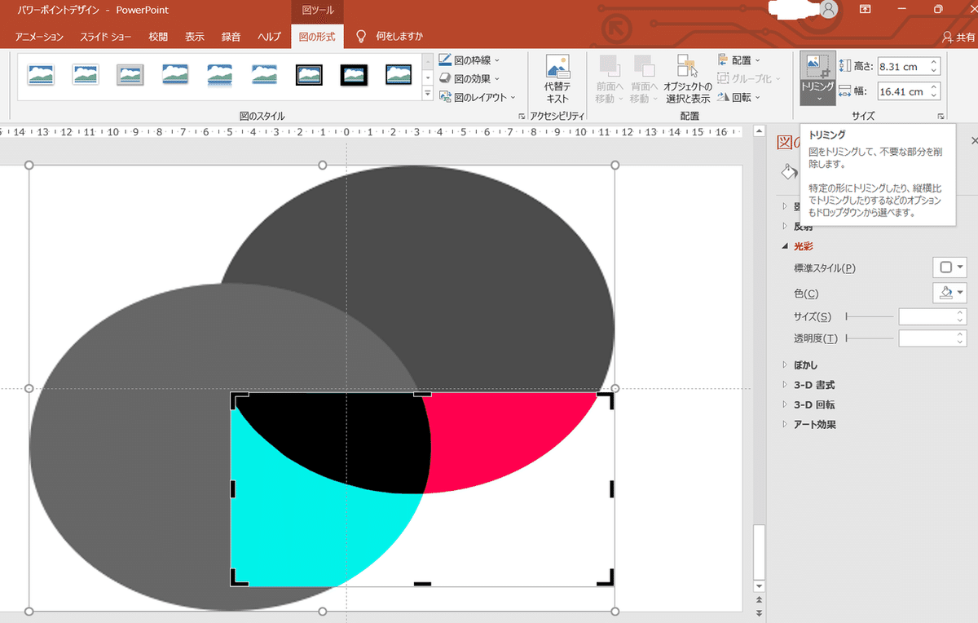978x623 pixels.
Task: Apply the seventh black-framed picture style
Action: (x=309, y=75)
